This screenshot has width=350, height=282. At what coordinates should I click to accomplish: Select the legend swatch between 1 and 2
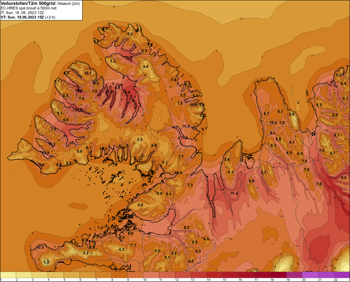point(8,275)
